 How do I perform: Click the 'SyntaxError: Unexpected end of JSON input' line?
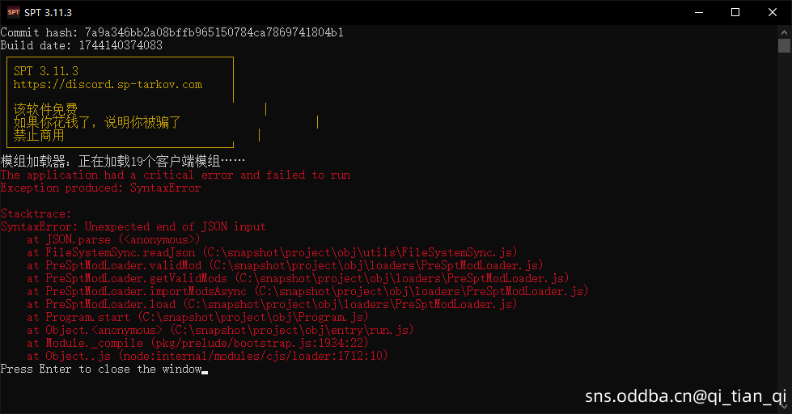[x=133, y=226]
